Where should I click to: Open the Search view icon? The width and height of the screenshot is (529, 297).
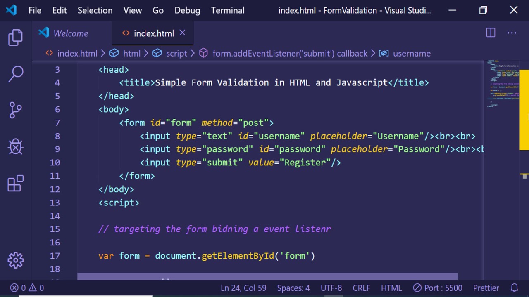pos(16,74)
